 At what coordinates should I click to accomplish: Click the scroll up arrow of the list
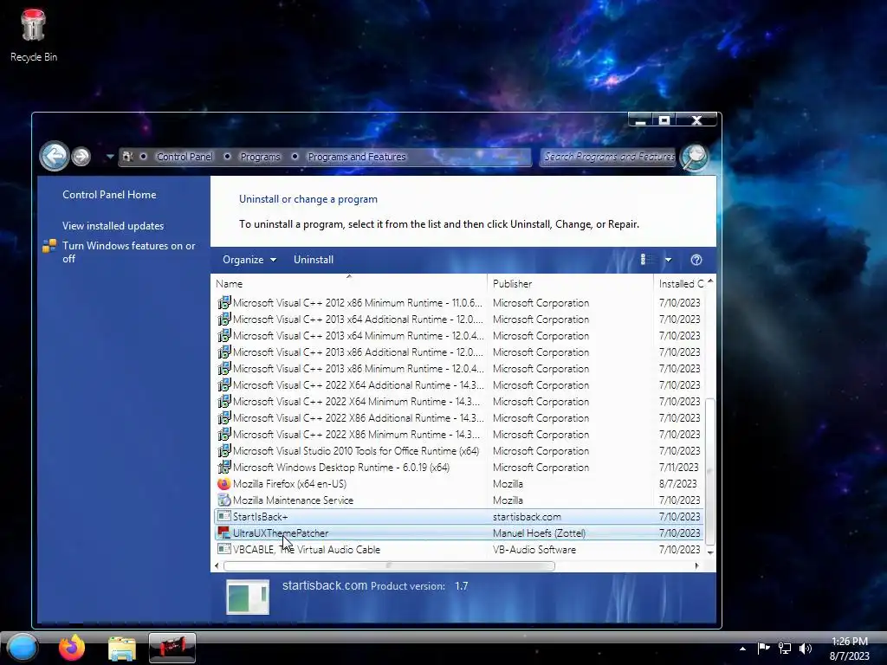pos(710,281)
